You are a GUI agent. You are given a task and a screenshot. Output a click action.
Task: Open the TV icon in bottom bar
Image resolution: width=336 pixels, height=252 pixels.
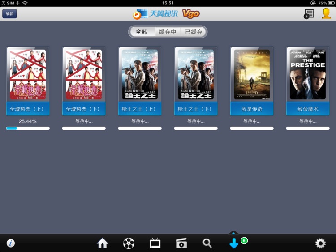tap(155, 243)
